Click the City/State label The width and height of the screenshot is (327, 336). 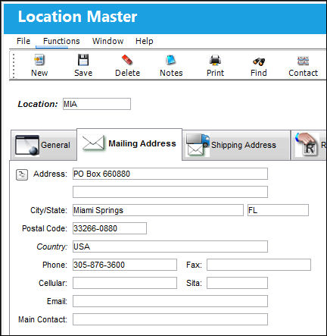(x=48, y=210)
